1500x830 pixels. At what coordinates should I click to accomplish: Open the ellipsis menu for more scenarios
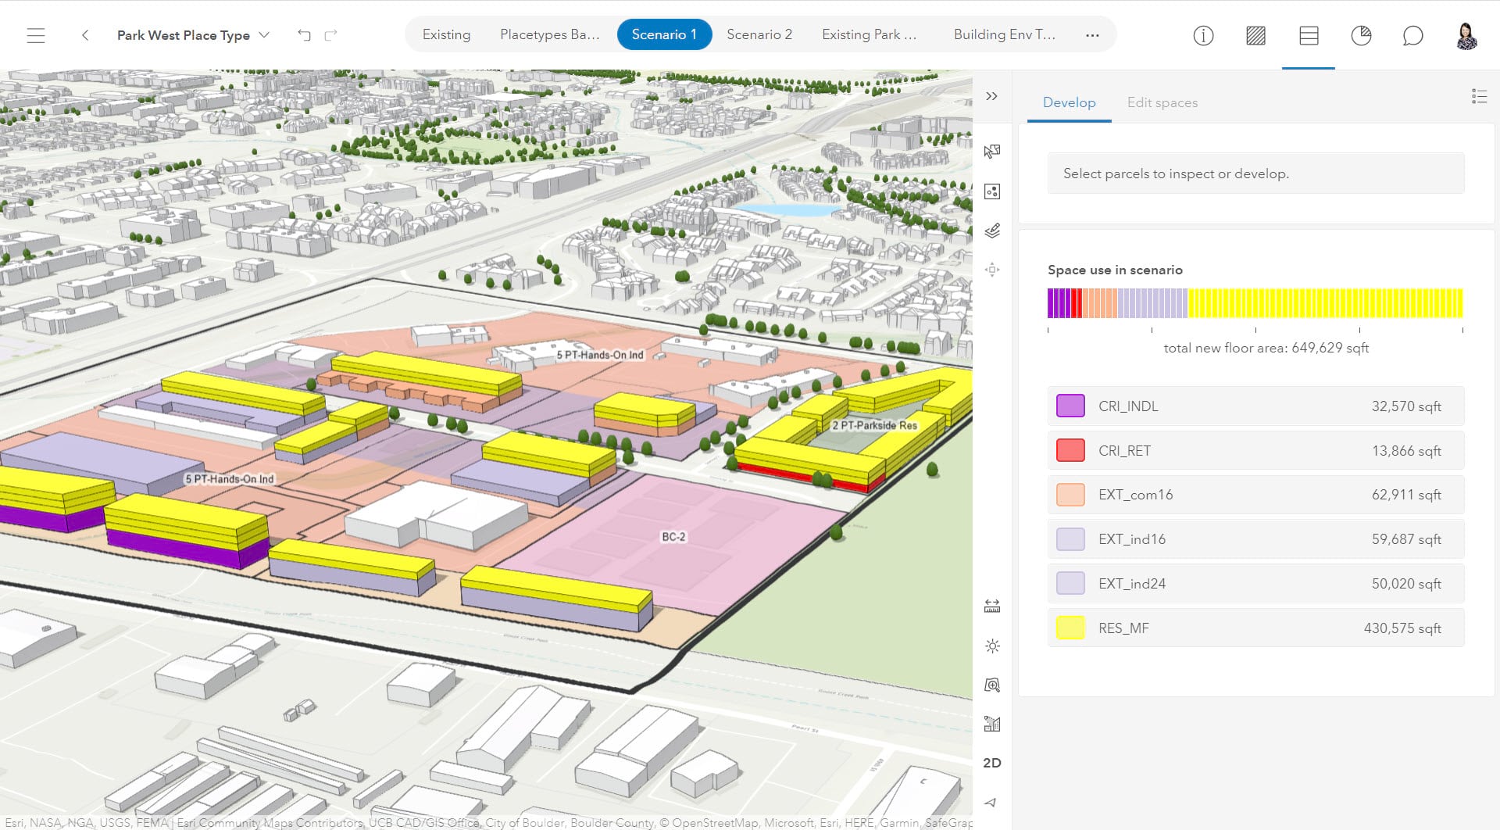tap(1092, 34)
